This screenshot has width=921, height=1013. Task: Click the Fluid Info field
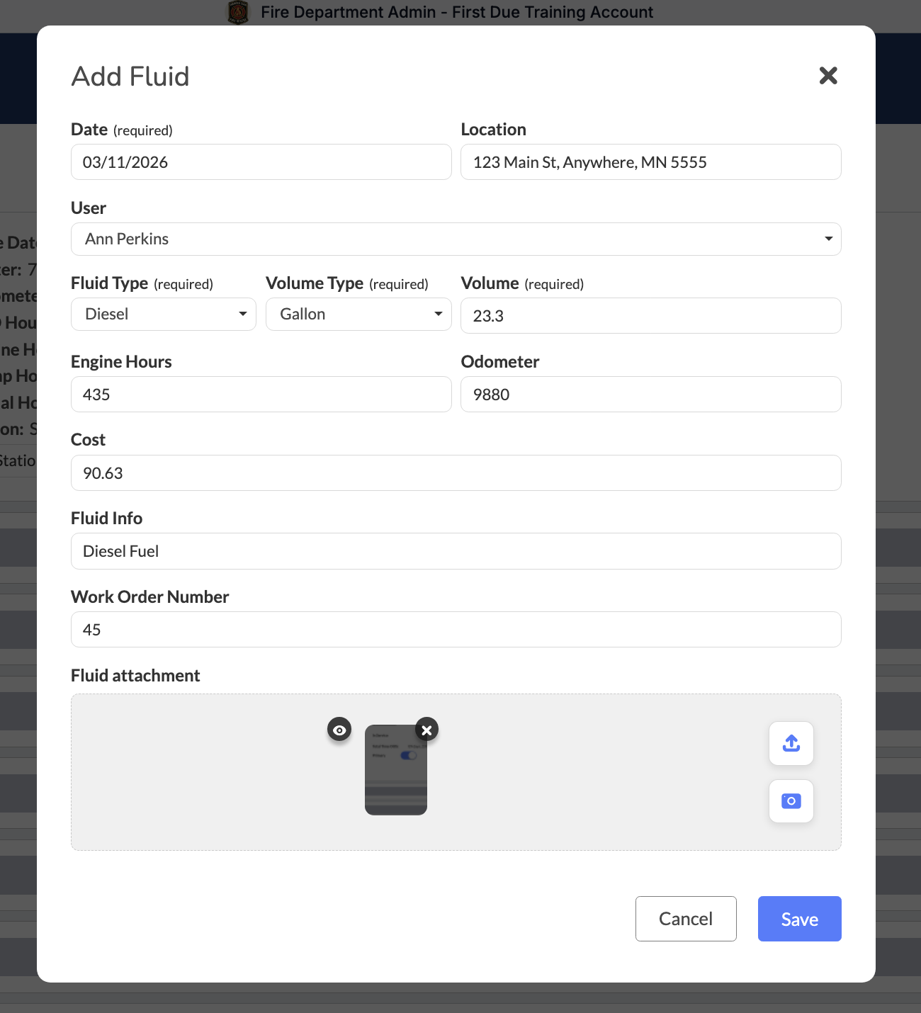(x=456, y=551)
